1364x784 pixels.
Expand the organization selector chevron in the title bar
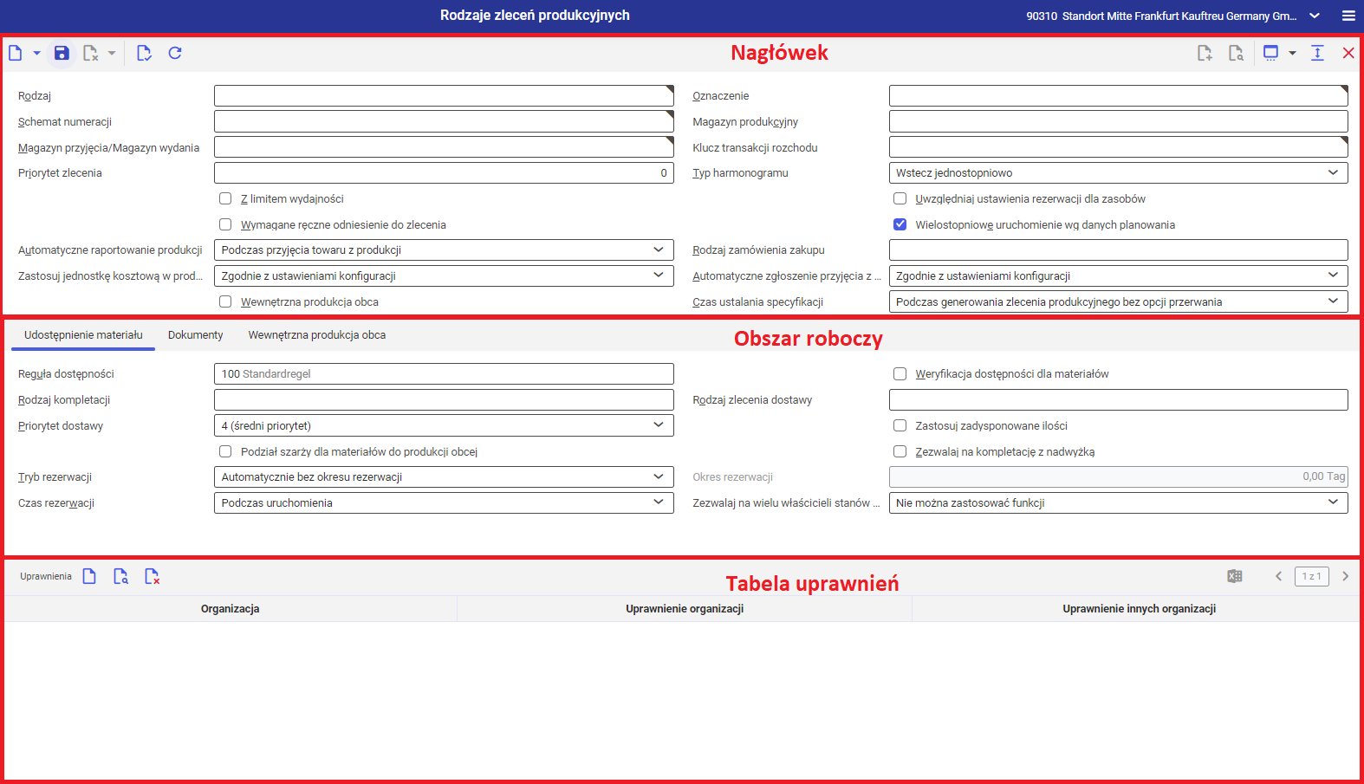pos(1315,16)
